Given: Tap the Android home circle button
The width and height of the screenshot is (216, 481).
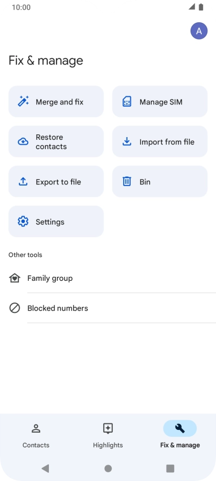Looking at the screenshot, I should point(108,468).
